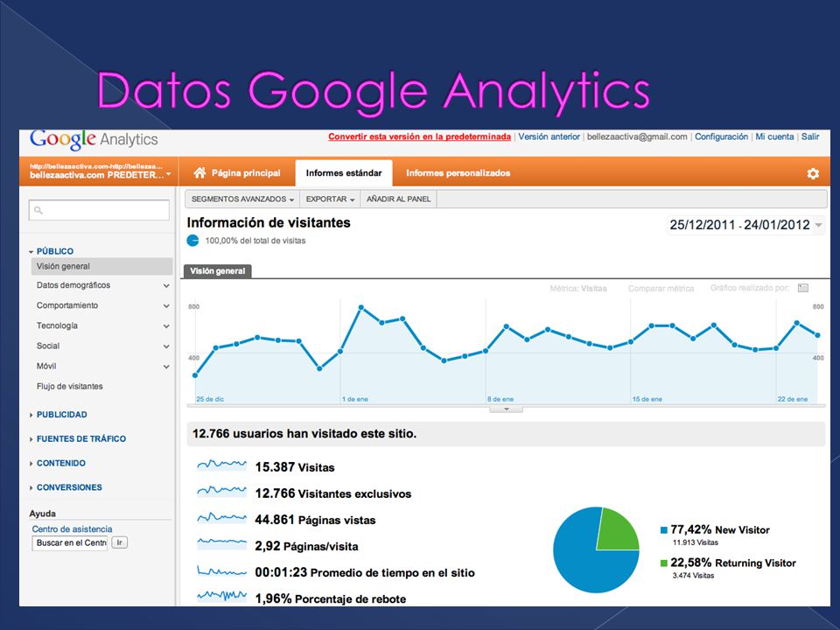Image resolution: width=840 pixels, height=630 pixels.
Task: Click Métrica: Visitas selector
Action: point(578,289)
